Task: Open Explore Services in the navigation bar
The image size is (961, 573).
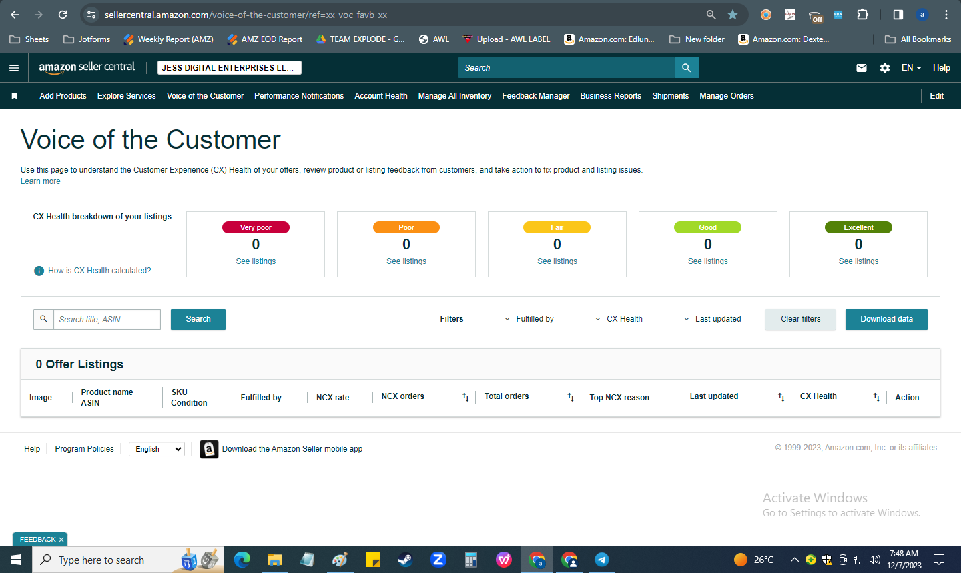Action: (x=127, y=96)
